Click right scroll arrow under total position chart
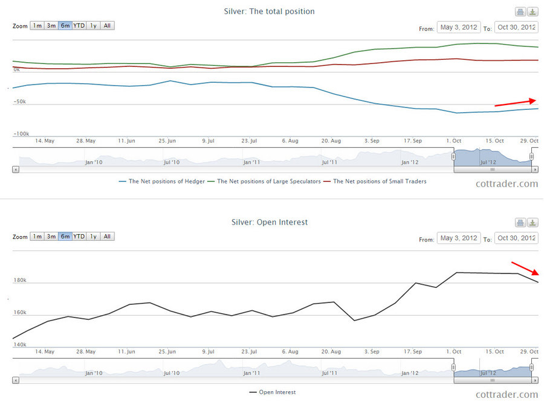The width and height of the screenshot is (544, 402). click(x=534, y=170)
